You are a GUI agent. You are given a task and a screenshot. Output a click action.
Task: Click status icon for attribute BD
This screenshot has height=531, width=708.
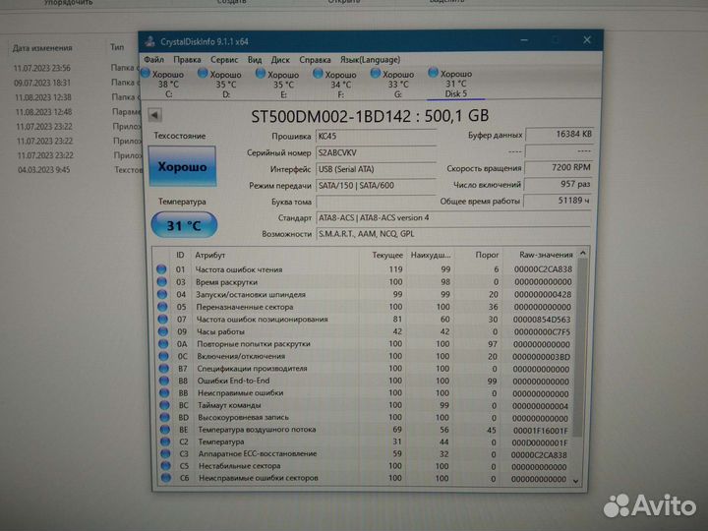pos(165,417)
